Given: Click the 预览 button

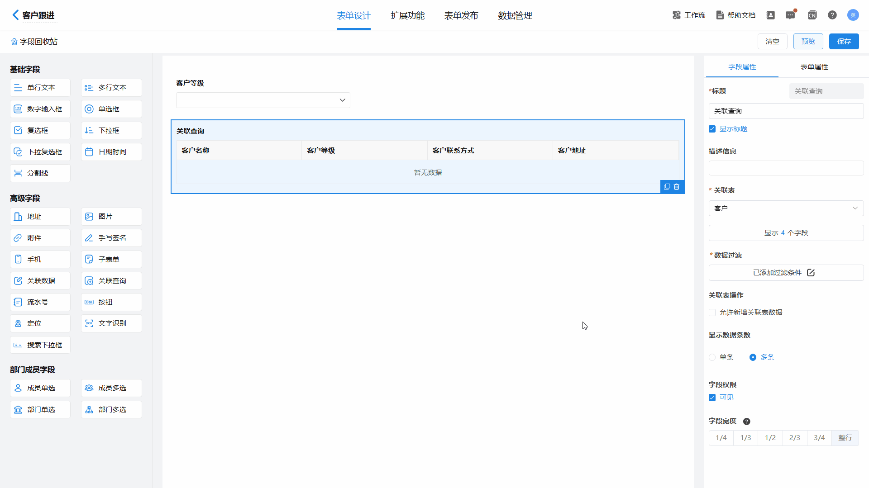Looking at the screenshot, I should coord(808,42).
